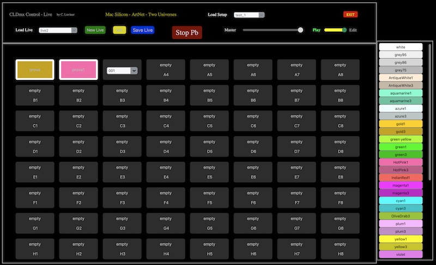Click empty cue pad A6

point(253,70)
